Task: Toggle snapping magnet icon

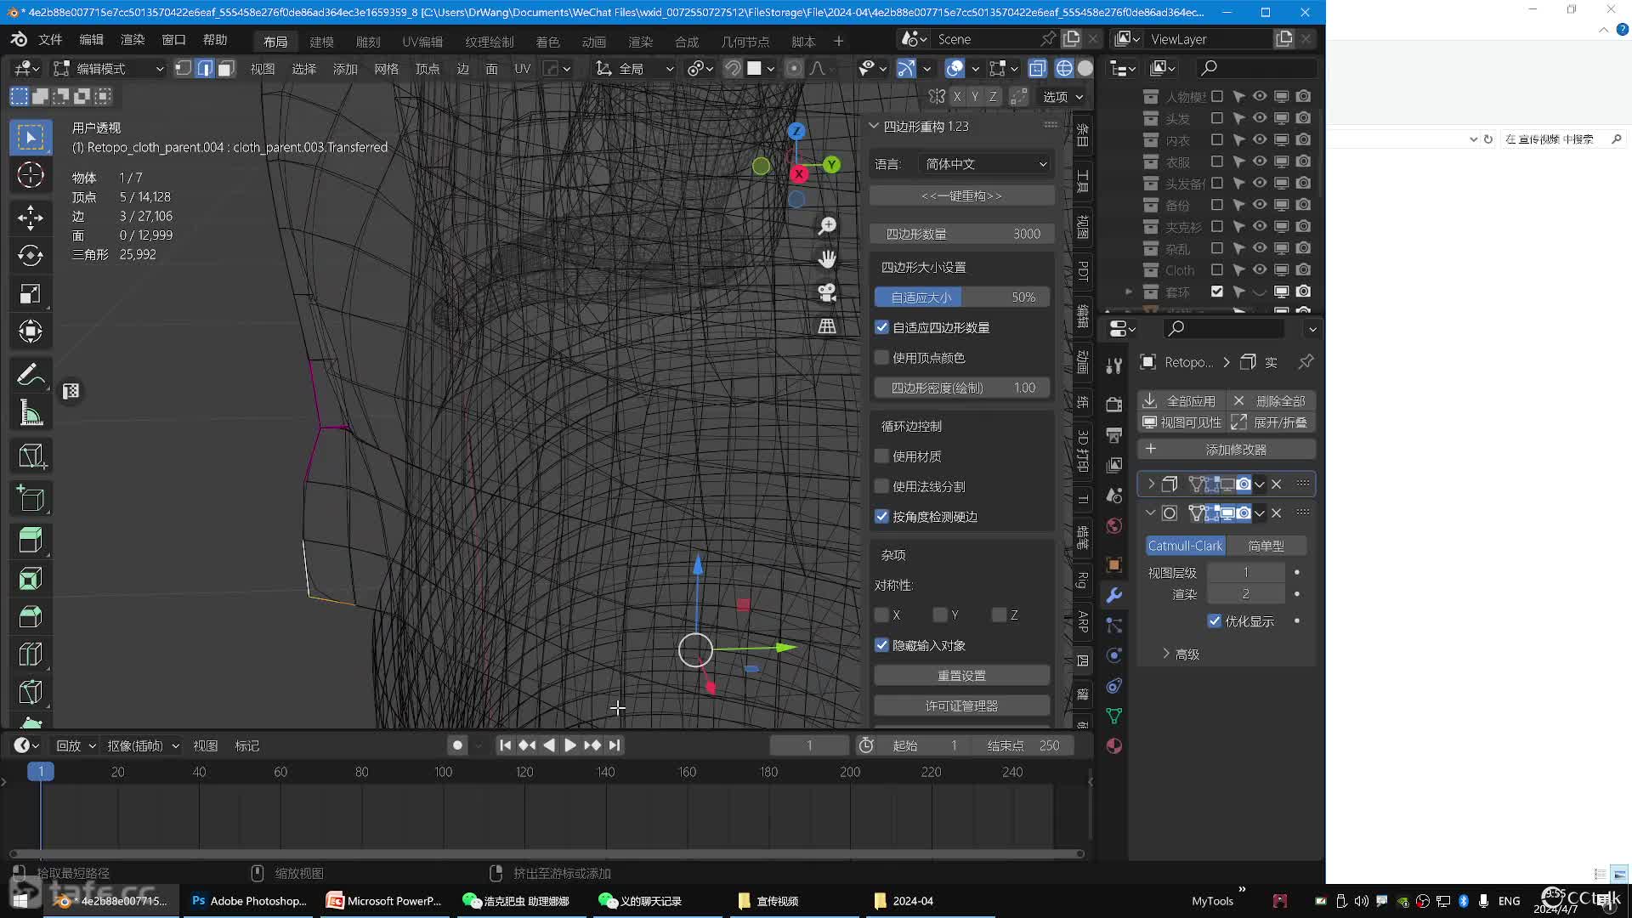Action: (x=733, y=68)
